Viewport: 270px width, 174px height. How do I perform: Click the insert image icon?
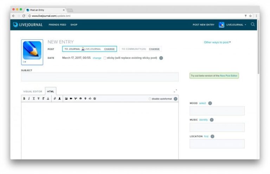coord(66,99)
